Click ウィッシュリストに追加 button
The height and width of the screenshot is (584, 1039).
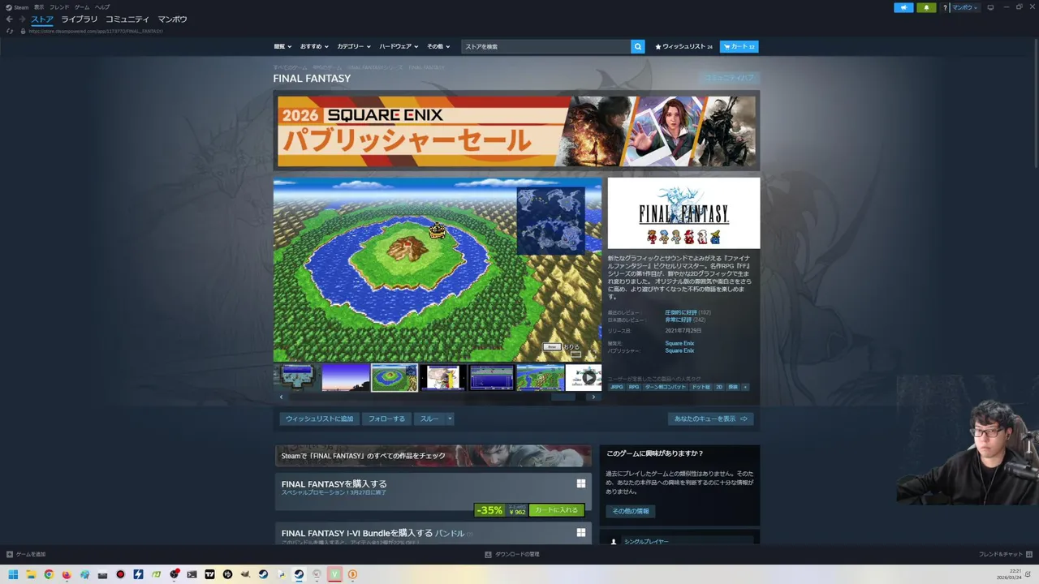(x=319, y=419)
